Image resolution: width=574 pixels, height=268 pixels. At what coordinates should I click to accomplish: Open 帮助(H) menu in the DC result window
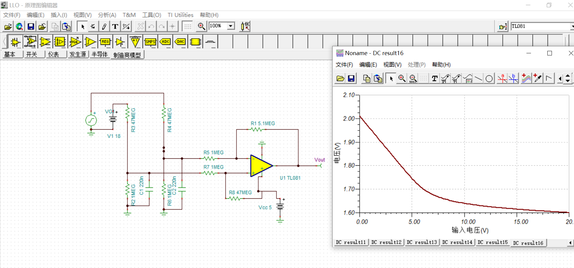click(441, 65)
